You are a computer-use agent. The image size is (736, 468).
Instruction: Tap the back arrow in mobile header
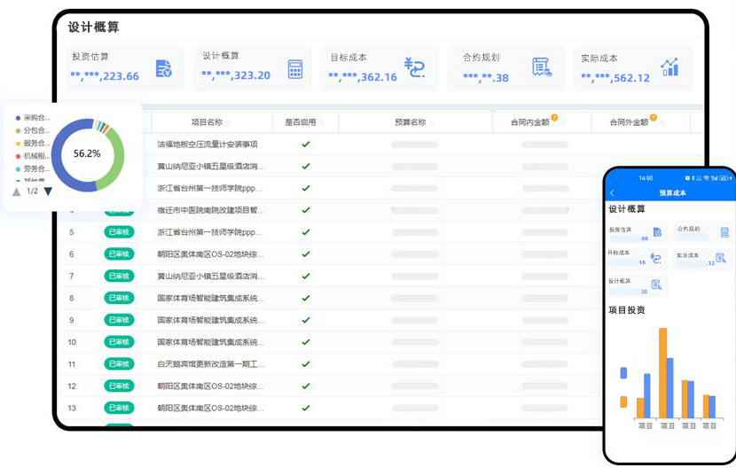click(612, 193)
